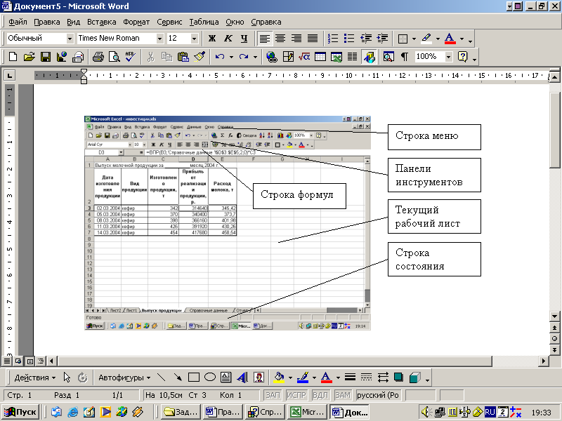Open the Формат menu
562x421 pixels.
(136, 22)
